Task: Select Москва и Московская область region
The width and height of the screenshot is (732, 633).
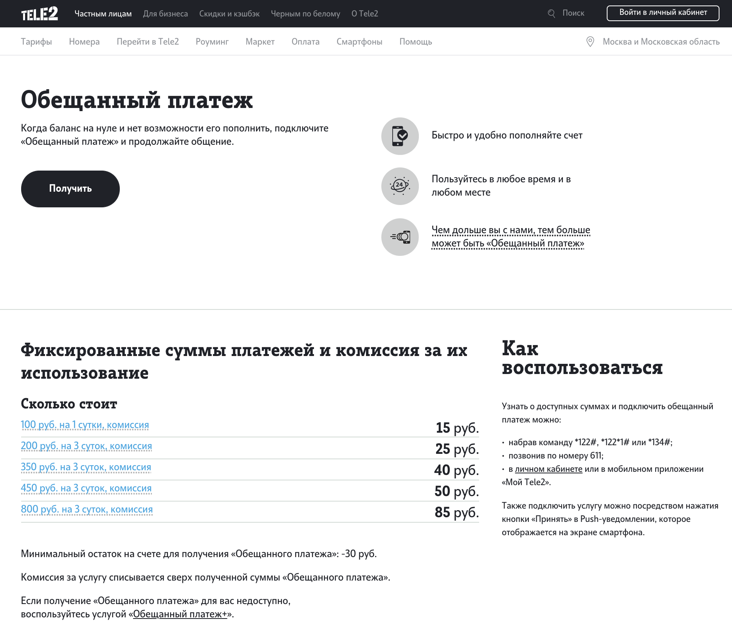Action: [x=661, y=42]
